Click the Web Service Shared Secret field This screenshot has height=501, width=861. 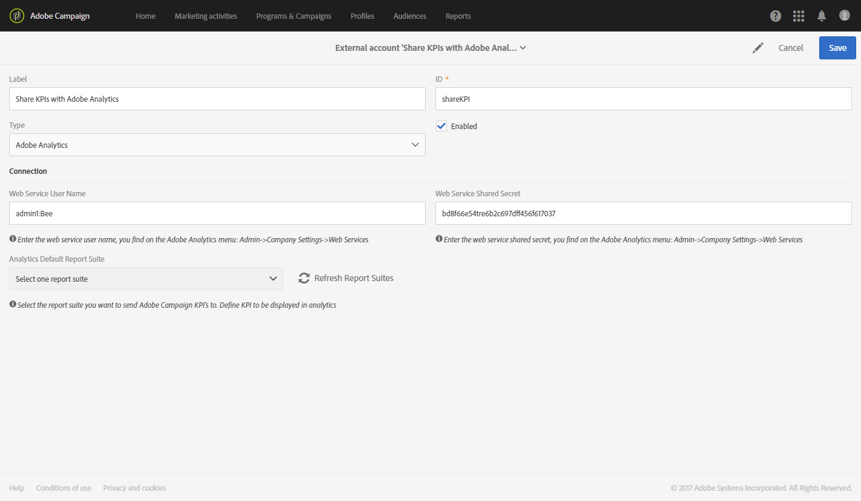(644, 213)
